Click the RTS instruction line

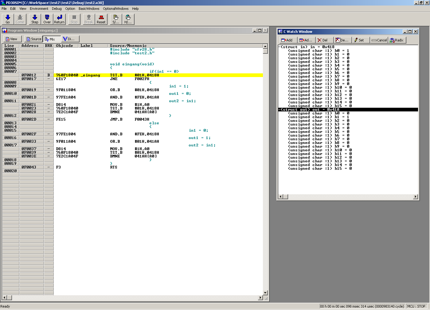point(114,167)
